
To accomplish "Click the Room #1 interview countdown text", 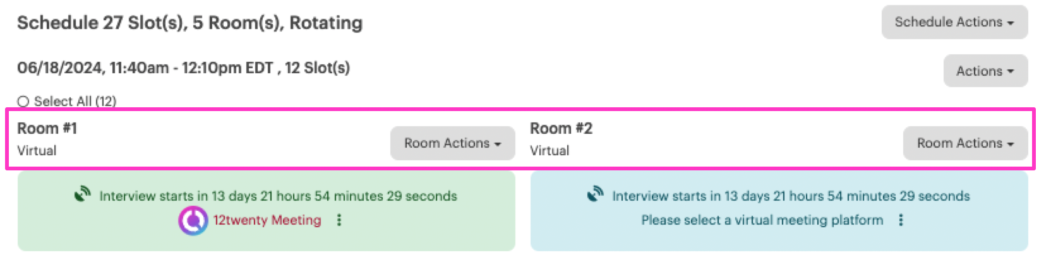I will click(278, 196).
